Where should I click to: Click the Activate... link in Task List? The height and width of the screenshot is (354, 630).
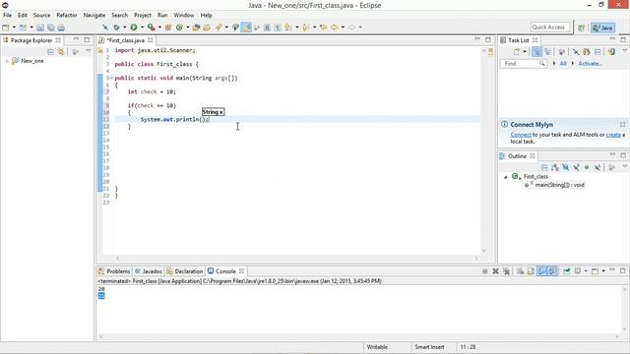coord(590,63)
